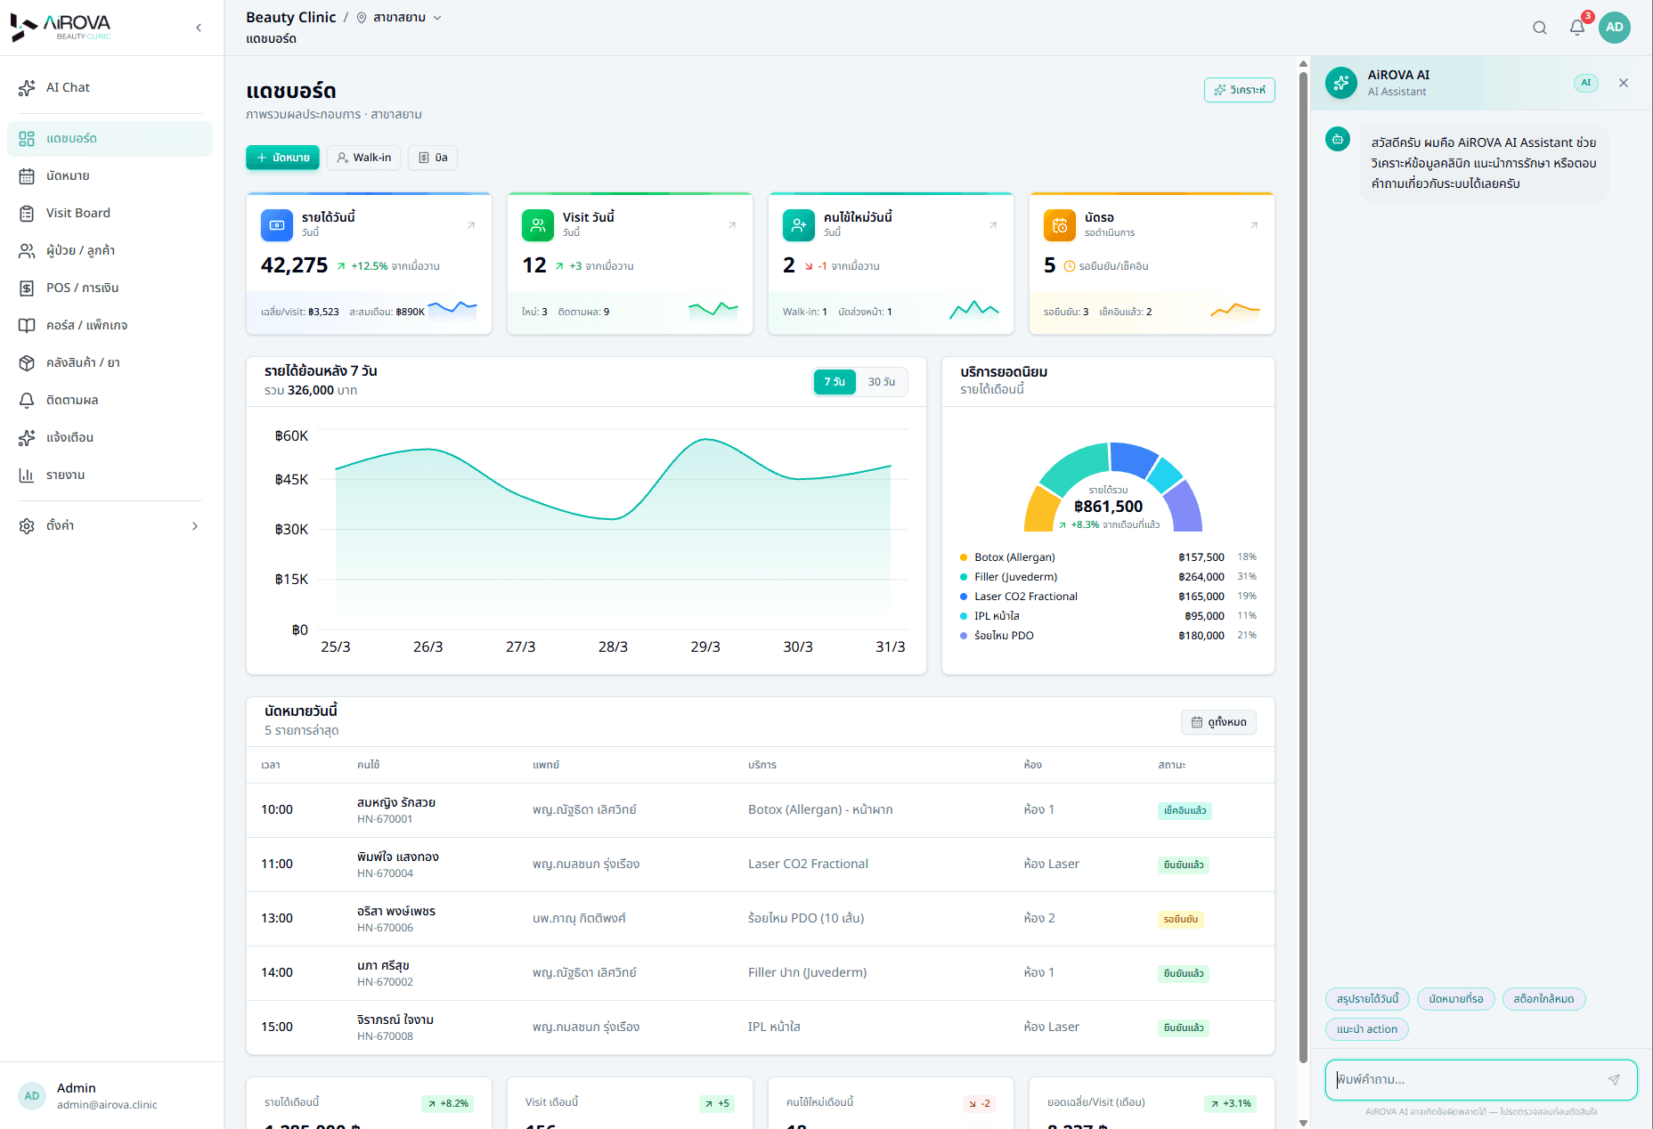Click the บิล bill button
Screen dimensions: 1653x1129
click(x=433, y=158)
